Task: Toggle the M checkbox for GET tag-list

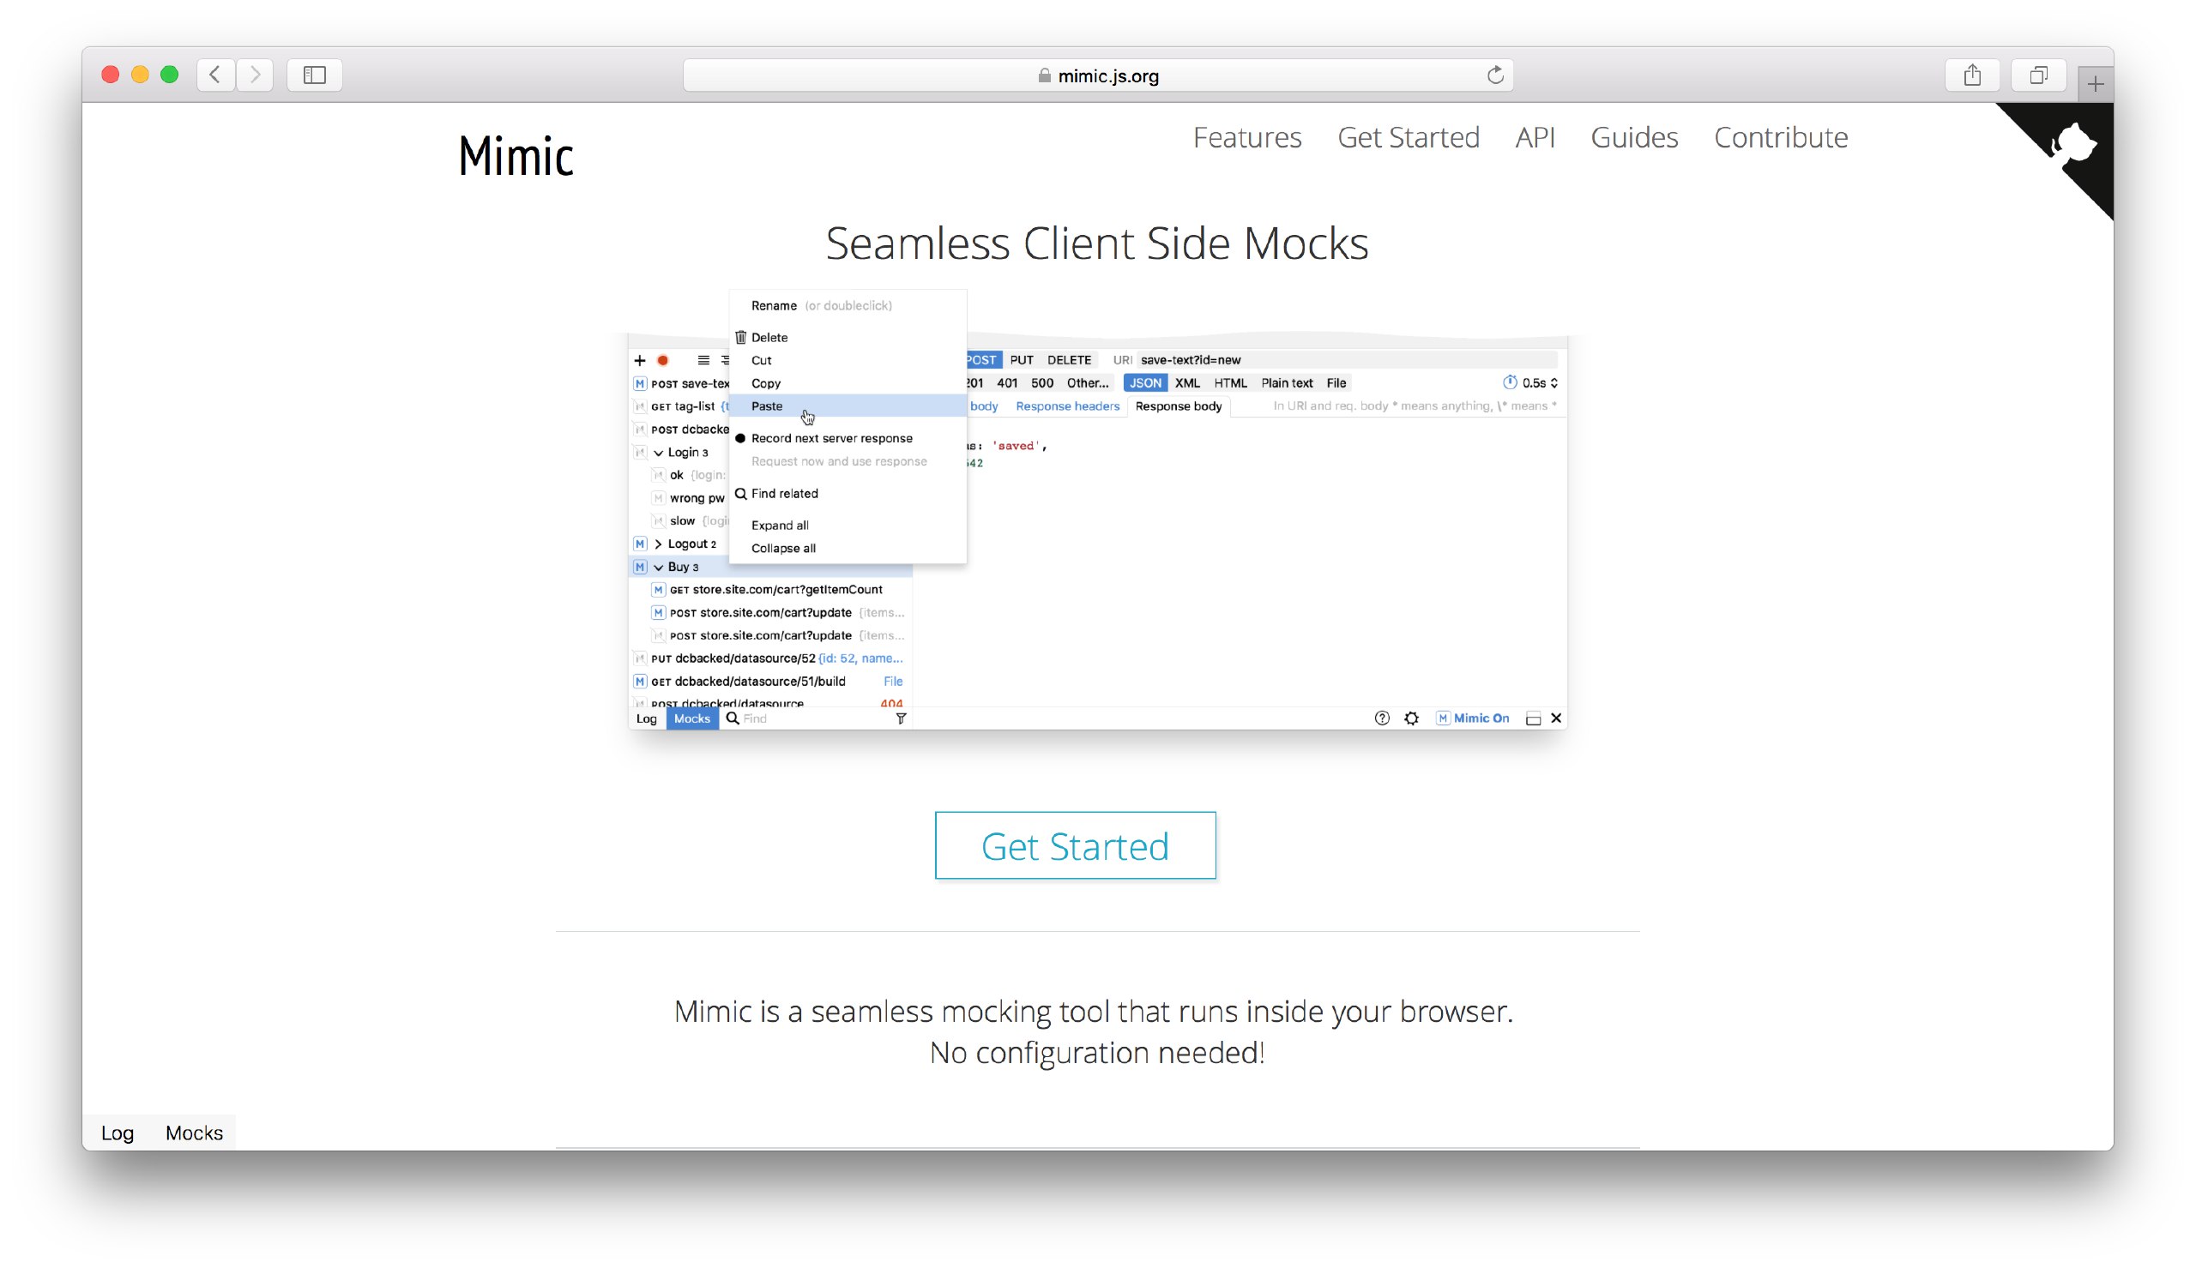Action: (x=639, y=406)
